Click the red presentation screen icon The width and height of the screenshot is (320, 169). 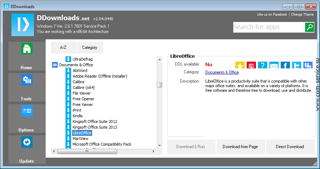click(x=251, y=65)
